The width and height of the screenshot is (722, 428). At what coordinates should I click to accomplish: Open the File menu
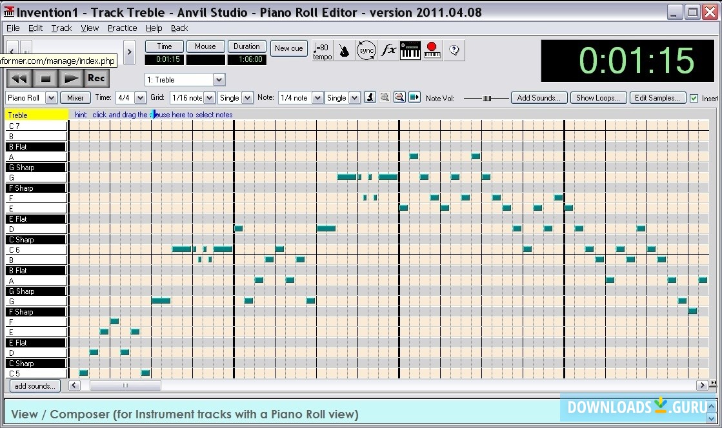13,28
